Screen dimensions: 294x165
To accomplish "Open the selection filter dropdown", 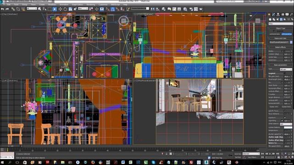I will point(32,9).
